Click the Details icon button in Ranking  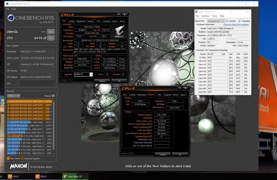tap(53, 96)
